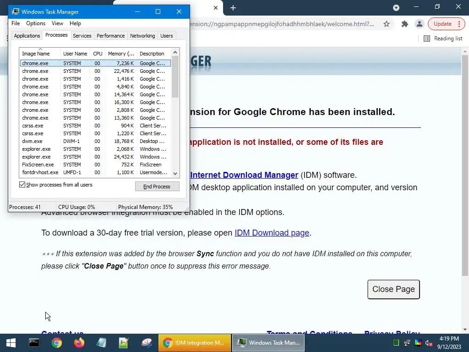The height and width of the screenshot is (352, 469).
Task: Click the taskbar clock showing 4:19 PM
Action: click(x=449, y=343)
